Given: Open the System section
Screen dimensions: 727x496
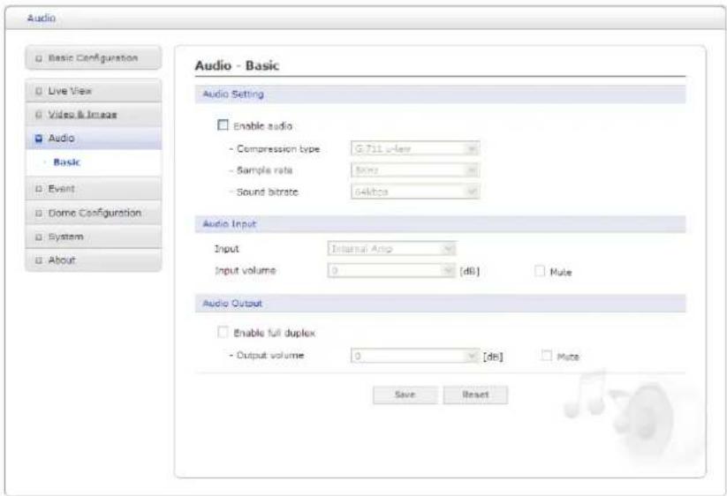Looking at the screenshot, I should pos(93,237).
